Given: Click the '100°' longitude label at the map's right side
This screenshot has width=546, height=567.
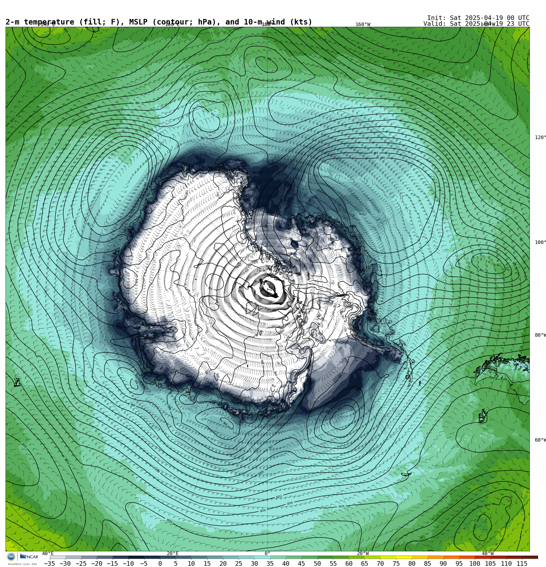Looking at the screenshot, I should click(540, 242).
